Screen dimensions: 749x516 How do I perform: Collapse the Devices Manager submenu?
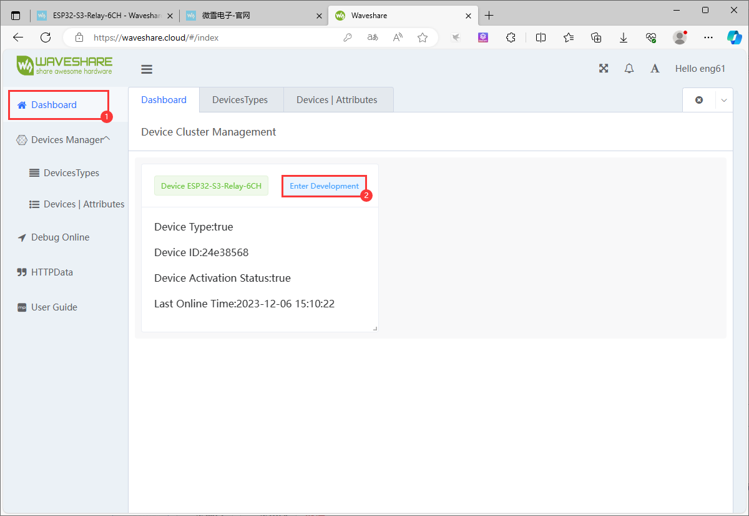[x=106, y=139]
